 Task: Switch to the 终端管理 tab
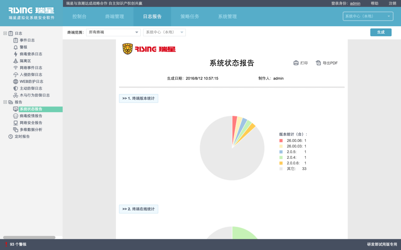115,16
